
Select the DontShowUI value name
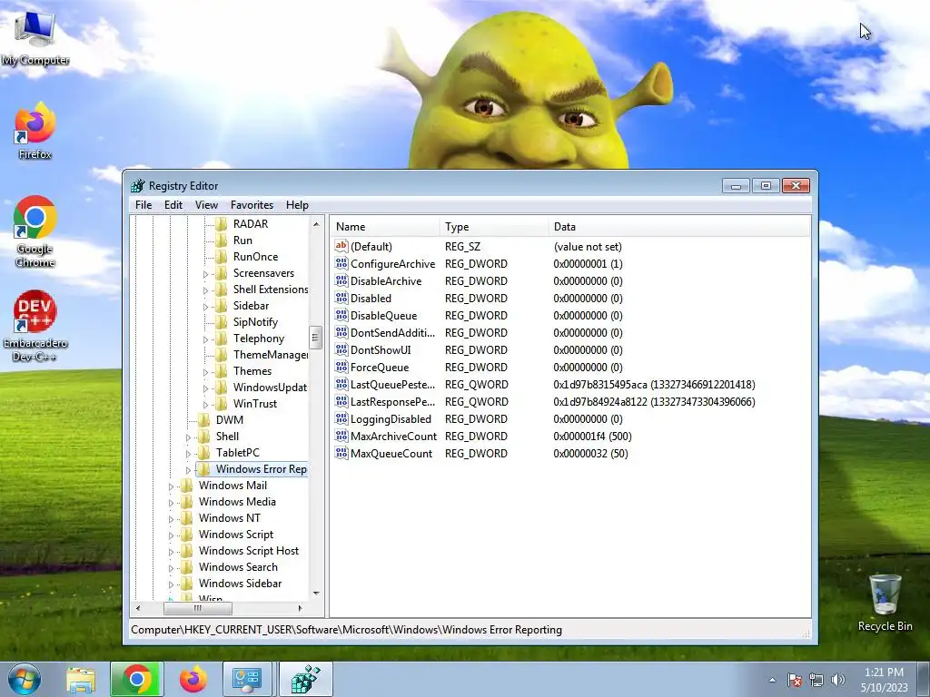pos(381,350)
